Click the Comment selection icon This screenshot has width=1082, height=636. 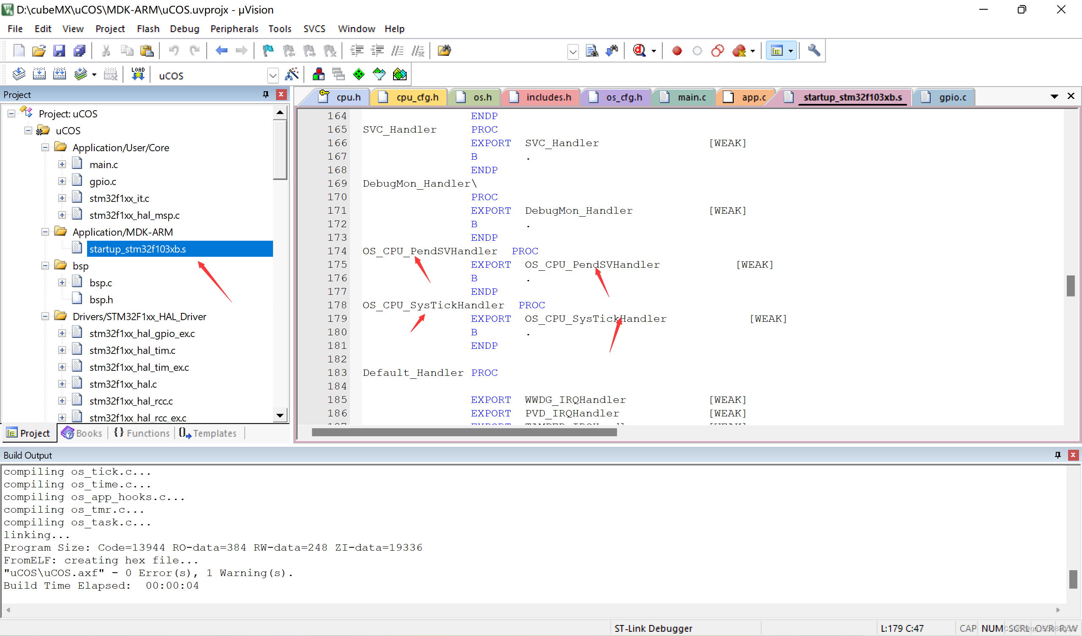click(x=398, y=51)
